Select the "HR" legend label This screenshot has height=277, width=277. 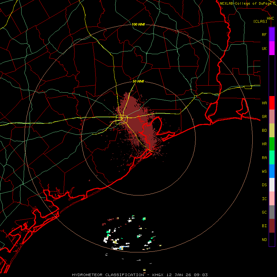pyautogui.click(x=264, y=144)
